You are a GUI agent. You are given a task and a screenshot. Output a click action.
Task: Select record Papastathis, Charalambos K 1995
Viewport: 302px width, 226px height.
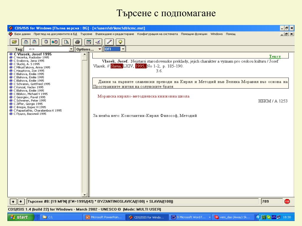pyautogui.click(x=37, y=111)
